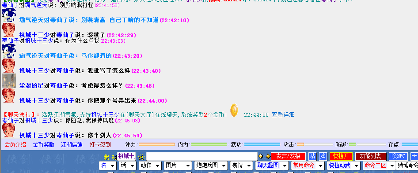This screenshot has width=418, height=173.
Task: Open the 命令二区 dropdown
Action: tap(380, 166)
